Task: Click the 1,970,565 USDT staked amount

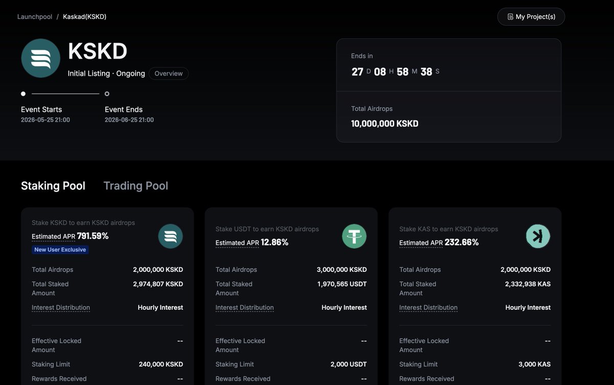Action: pos(342,284)
